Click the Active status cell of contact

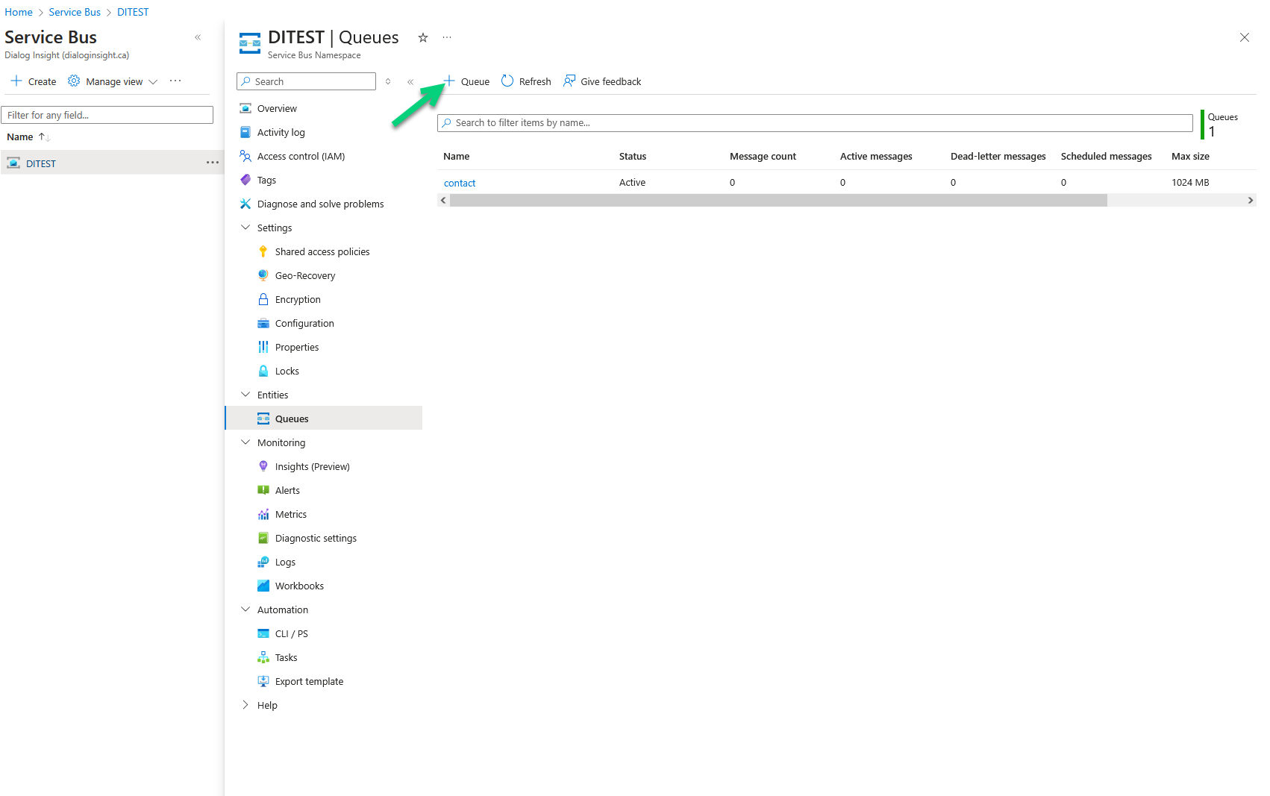click(x=632, y=182)
